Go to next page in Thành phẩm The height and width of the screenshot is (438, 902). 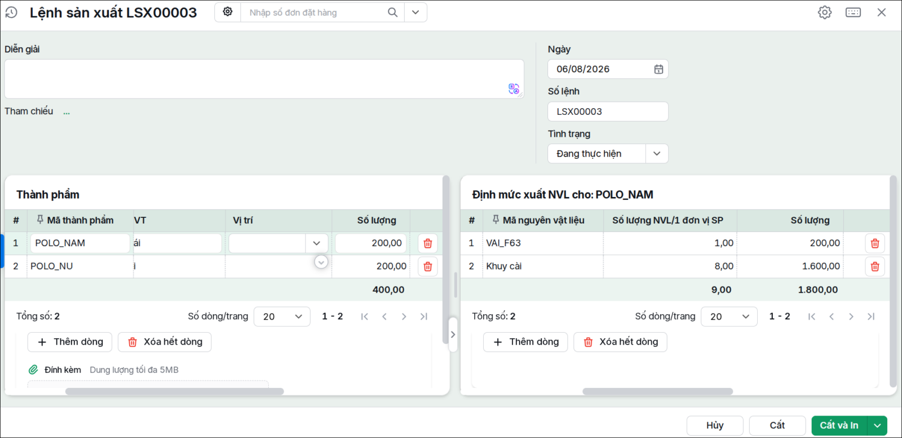(404, 316)
